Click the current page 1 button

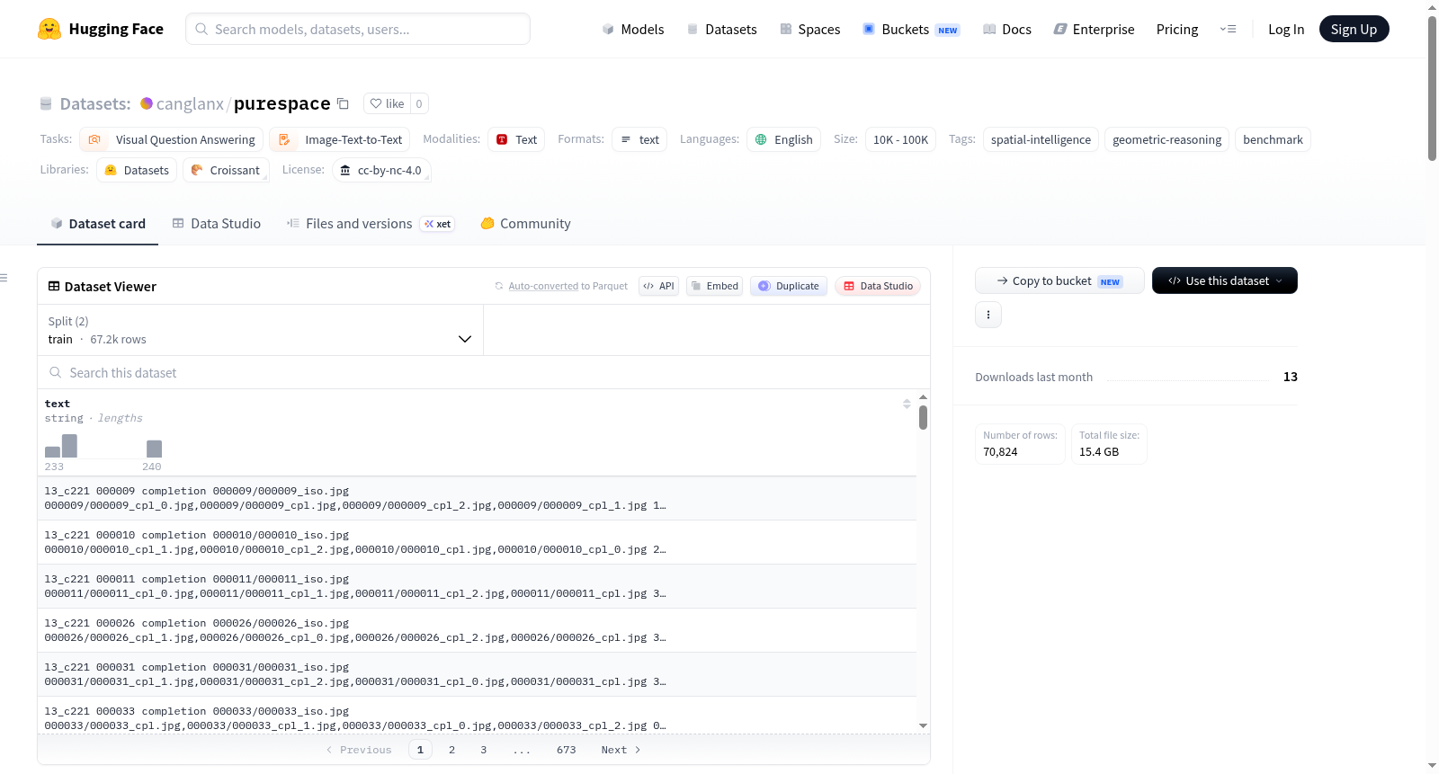(x=420, y=750)
